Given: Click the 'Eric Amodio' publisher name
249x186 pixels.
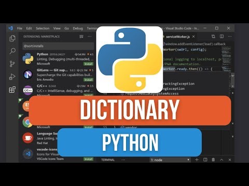Looking at the screenshot, I should coord(45,80).
